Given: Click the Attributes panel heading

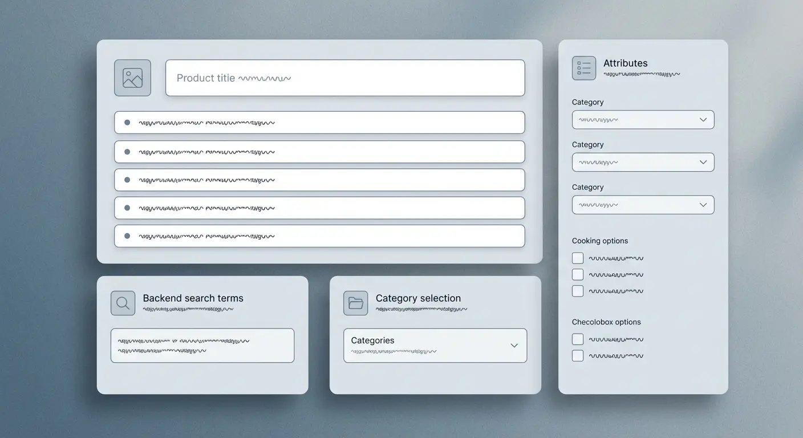Looking at the screenshot, I should click(x=626, y=63).
